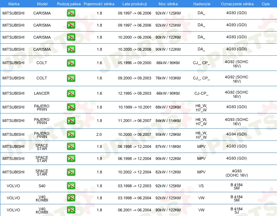Screen dimensions: 277x216
Task: Click fuel icon for LANCER row
Action: (x=71, y=93)
